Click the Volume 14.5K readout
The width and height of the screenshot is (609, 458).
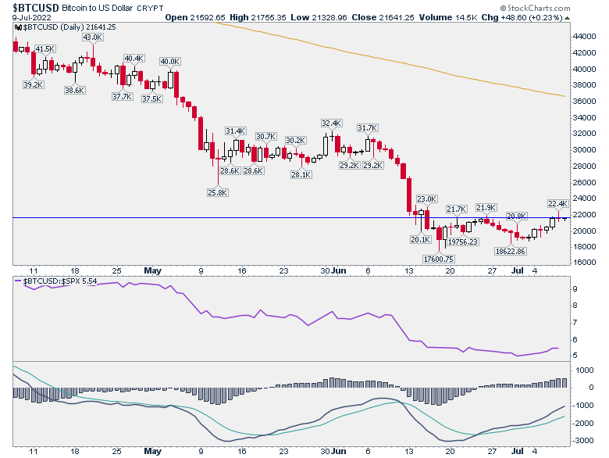(448, 17)
